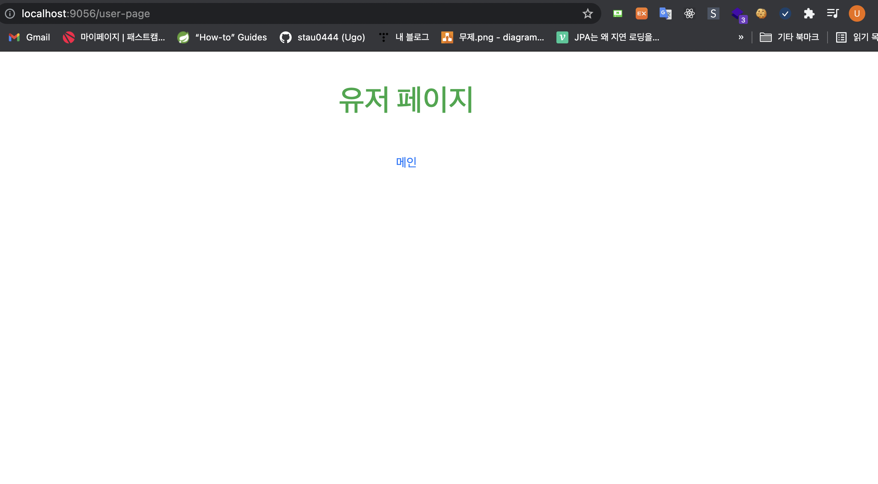The image size is (878, 484).
Task: Click the 메인 link on the page
Action: 406,162
